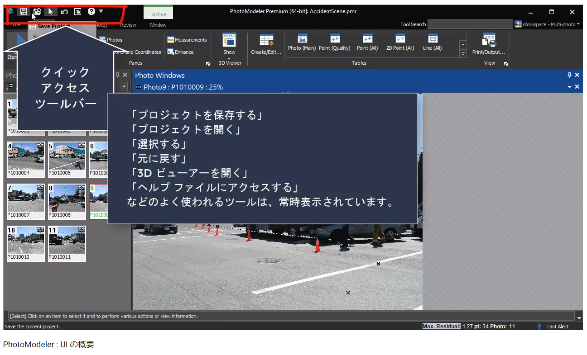The image size is (587, 355).
Task: Click the camera icon beside Photo9 title
Action: pos(139,87)
